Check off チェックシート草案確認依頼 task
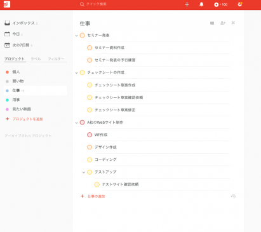The width and height of the screenshot is (261, 232). [x=90, y=97]
